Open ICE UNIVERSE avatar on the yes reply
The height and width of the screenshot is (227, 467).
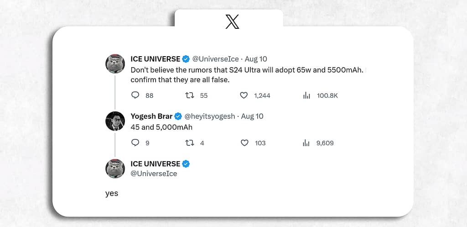click(115, 169)
